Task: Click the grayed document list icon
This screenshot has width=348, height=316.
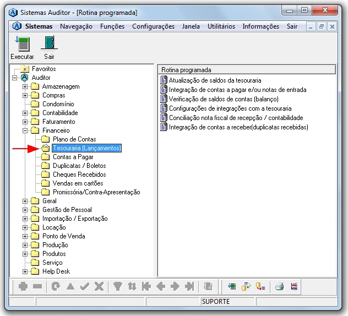Action: [208, 286]
